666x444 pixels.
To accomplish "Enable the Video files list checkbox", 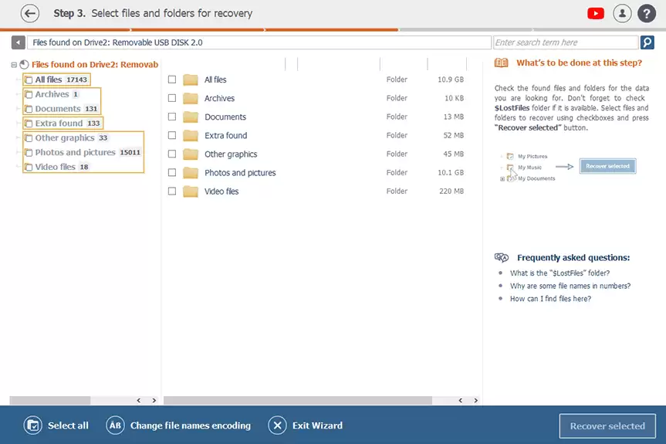I will (172, 191).
